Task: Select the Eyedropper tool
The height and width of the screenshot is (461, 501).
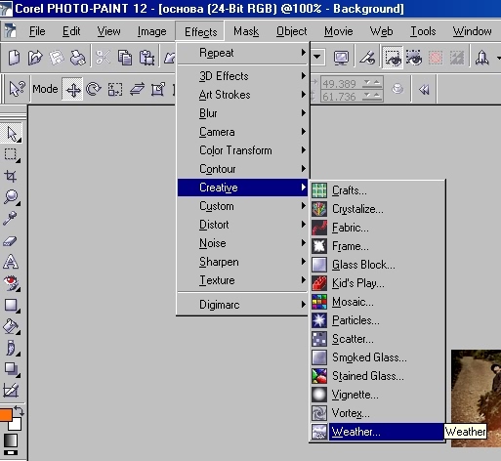Action: click(10, 218)
